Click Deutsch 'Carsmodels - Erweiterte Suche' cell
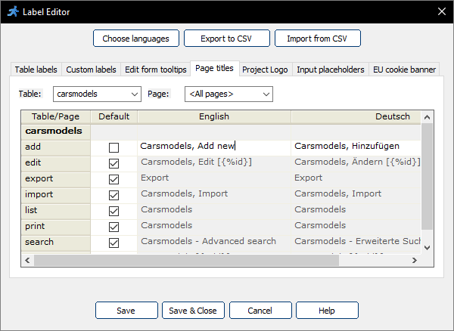The width and height of the screenshot is (454, 331). coord(356,243)
